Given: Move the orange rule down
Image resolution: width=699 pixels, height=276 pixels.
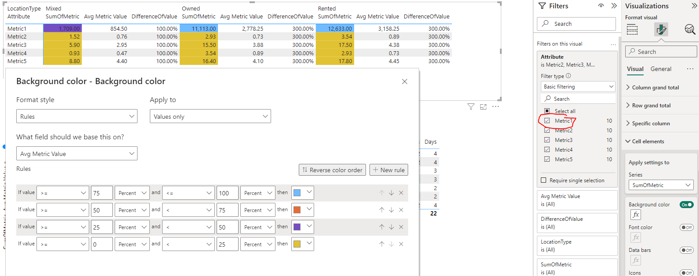Looking at the screenshot, I should [391, 210].
